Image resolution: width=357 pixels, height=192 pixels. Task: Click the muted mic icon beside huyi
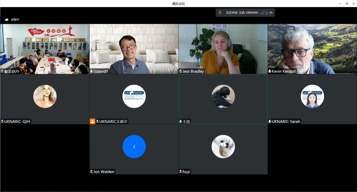[180, 172]
